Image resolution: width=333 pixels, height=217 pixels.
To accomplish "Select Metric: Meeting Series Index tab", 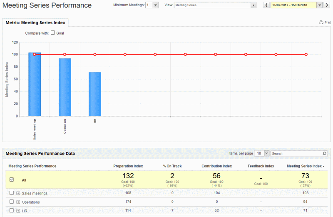I will [x=35, y=23].
